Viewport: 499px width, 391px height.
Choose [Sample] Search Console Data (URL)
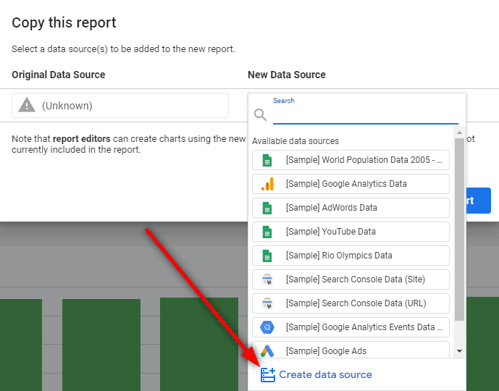(x=351, y=303)
